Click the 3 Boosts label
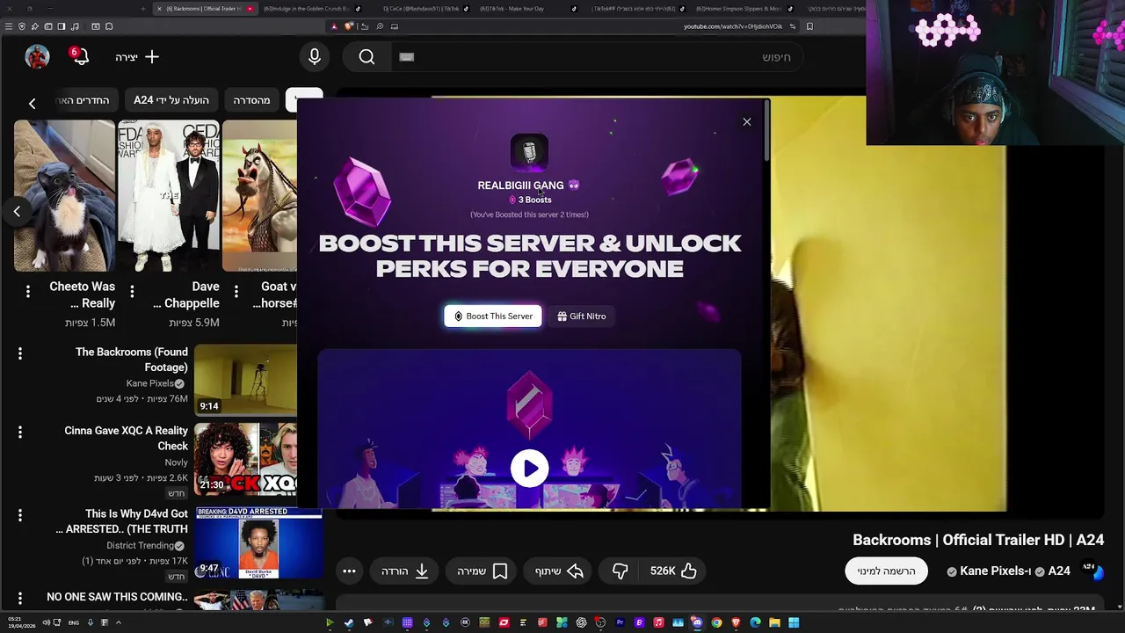The height and width of the screenshot is (633, 1125). click(530, 200)
